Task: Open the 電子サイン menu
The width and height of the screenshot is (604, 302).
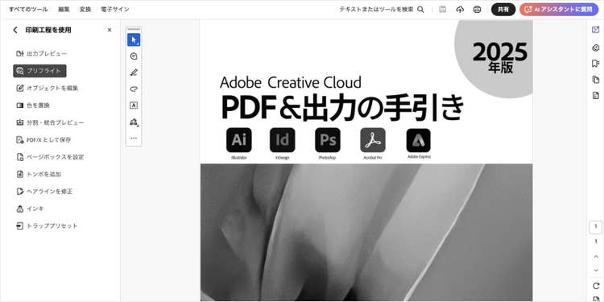Action: tap(115, 9)
